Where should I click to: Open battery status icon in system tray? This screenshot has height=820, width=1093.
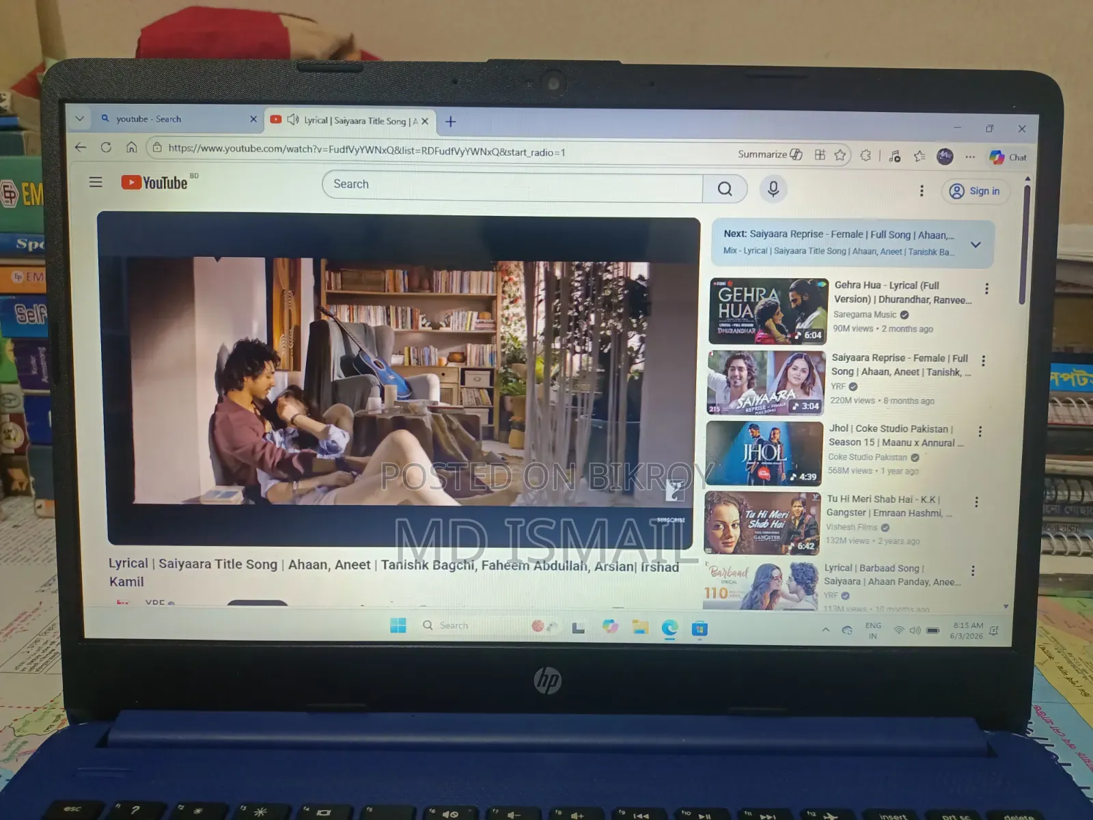pos(932,631)
